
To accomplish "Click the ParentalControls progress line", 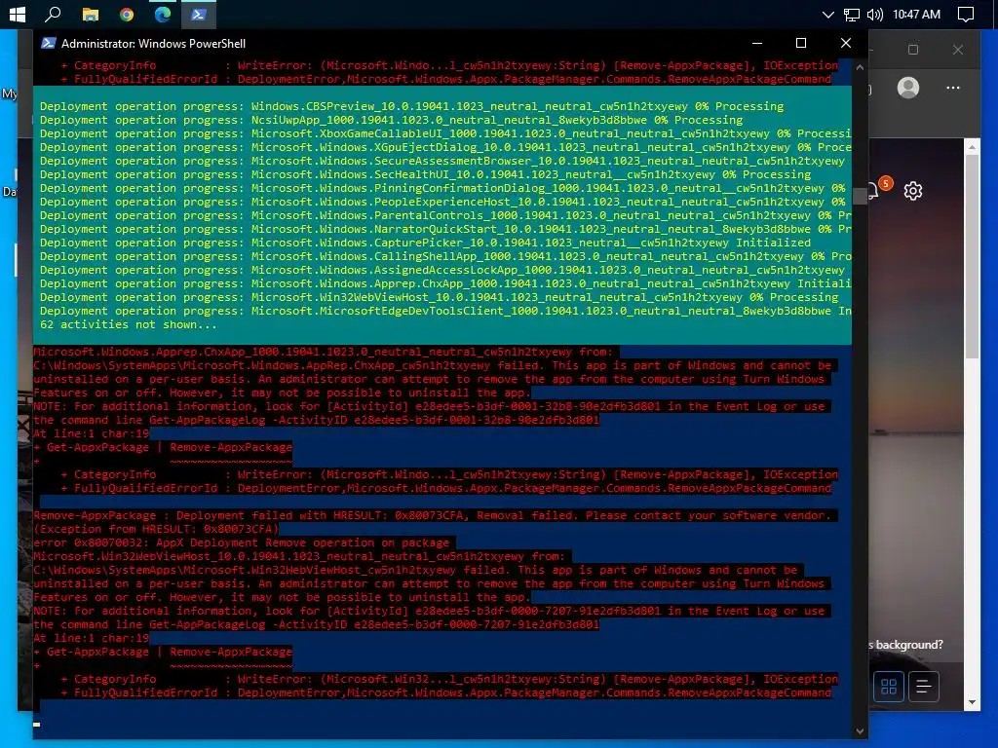I will (x=444, y=215).
